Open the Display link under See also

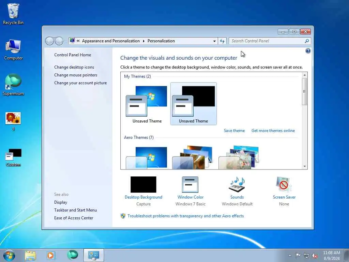61,202
